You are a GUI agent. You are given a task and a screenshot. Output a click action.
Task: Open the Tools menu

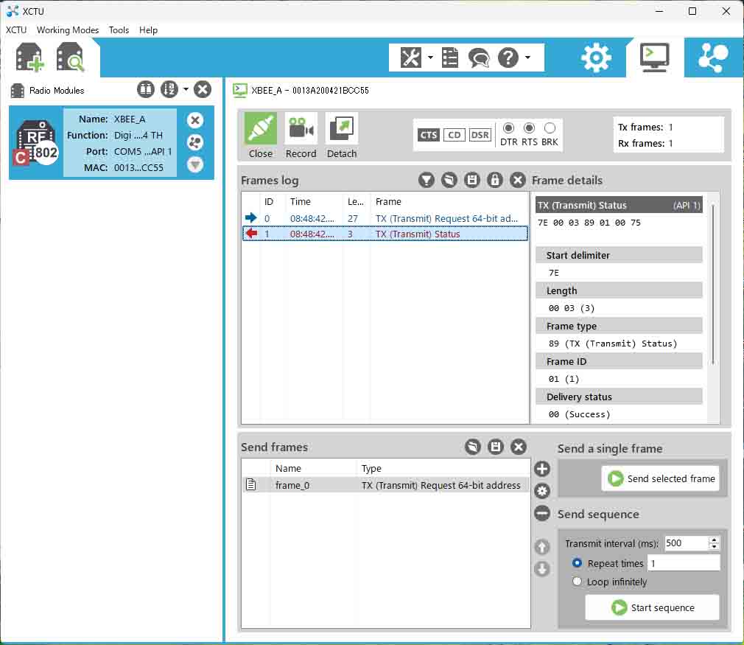click(x=119, y=30)
